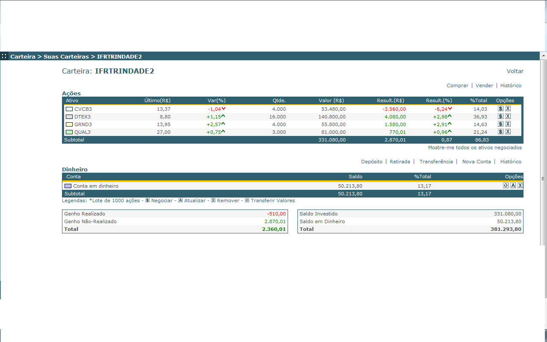Click the Conta em dinheiro account name
Viewport: 547px width, 342px height.
[x=96, y=186]
